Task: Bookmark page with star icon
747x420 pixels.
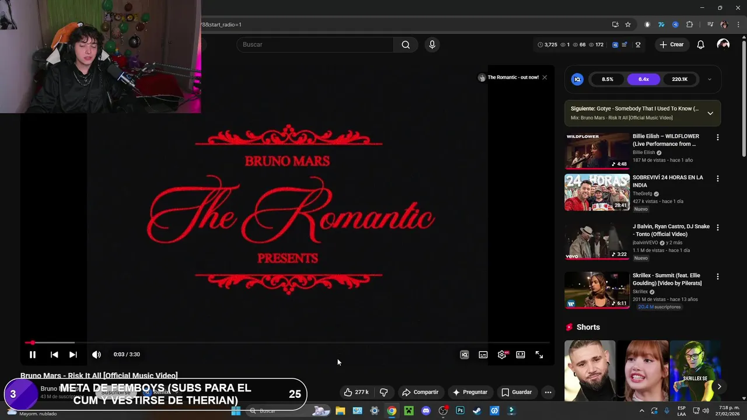Action: pos(628,24)
